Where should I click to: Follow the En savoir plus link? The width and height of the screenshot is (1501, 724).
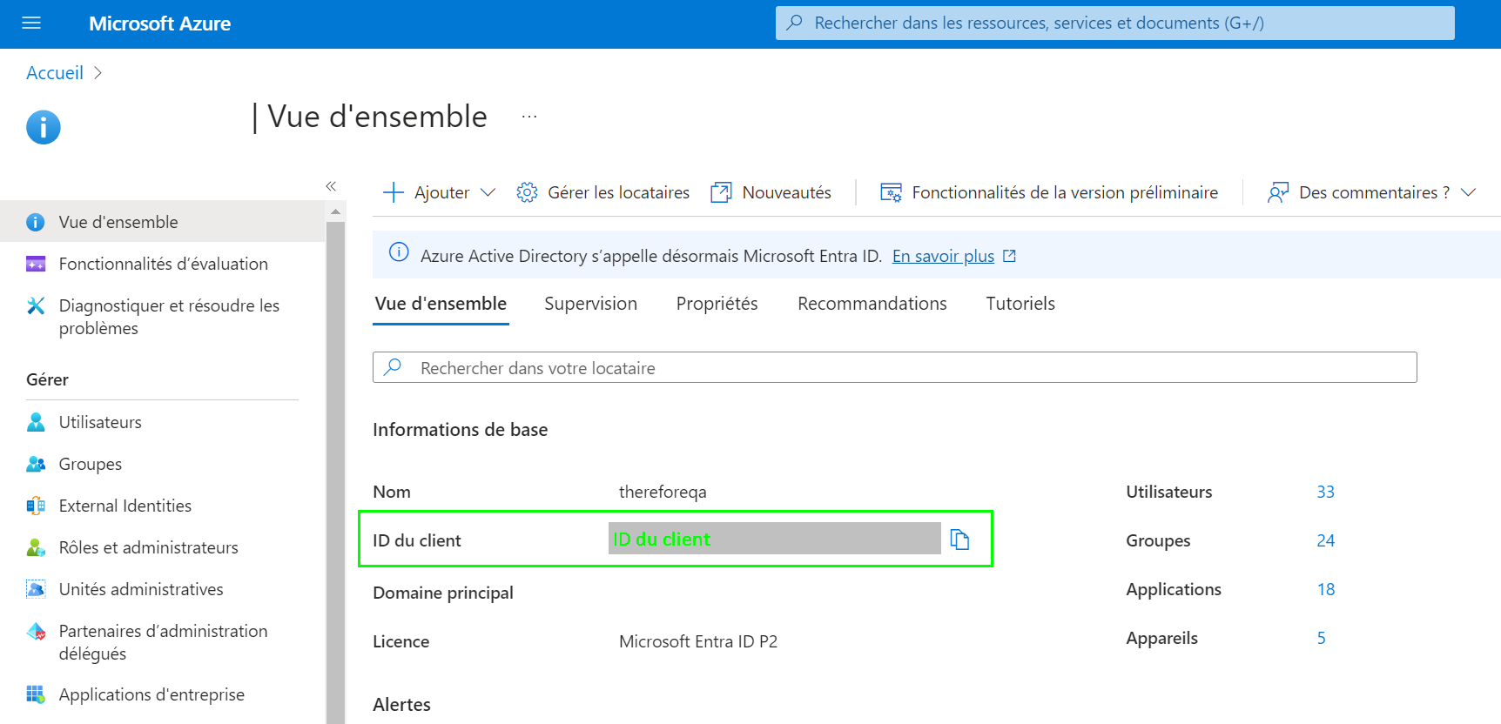pos(943,256)
